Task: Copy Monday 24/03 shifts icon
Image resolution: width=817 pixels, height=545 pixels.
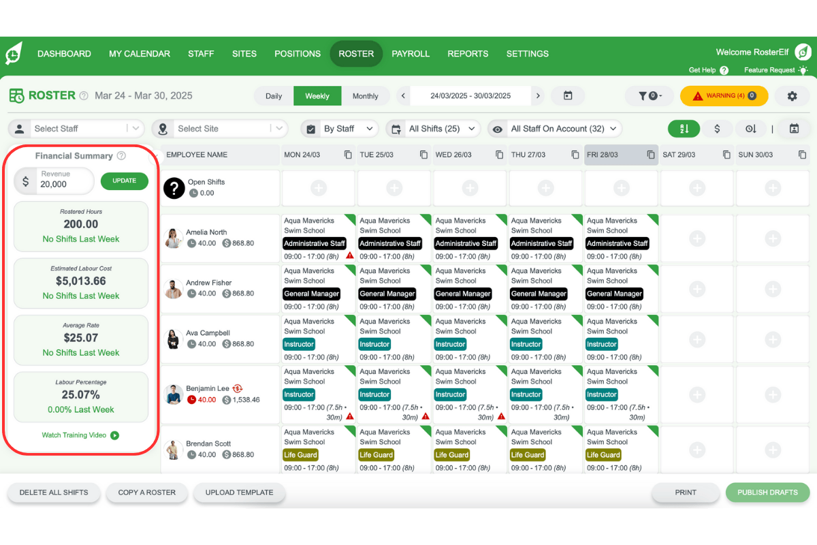Action: (x=348, y=155)
